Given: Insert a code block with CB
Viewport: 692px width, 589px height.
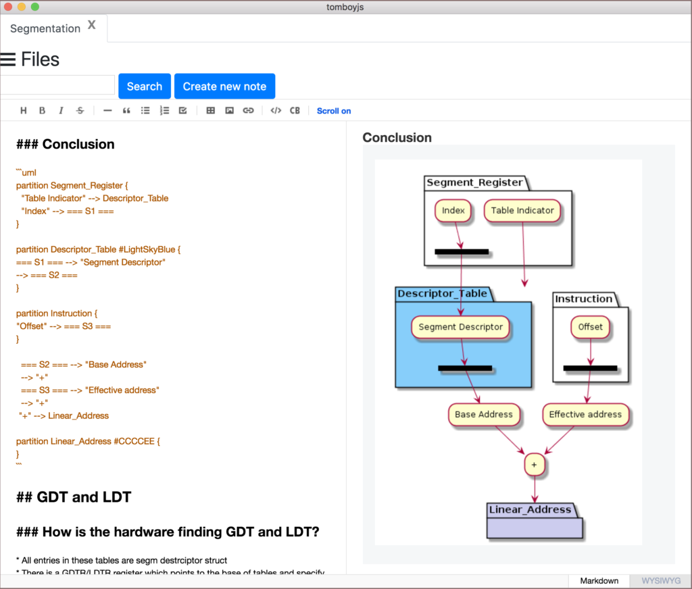Looking at the screenshot, I should pos(295,111).
